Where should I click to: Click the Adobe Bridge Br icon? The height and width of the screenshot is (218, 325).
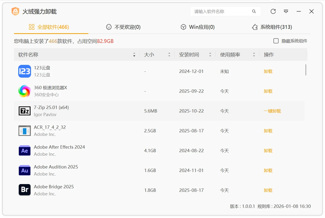click(25, 190)
